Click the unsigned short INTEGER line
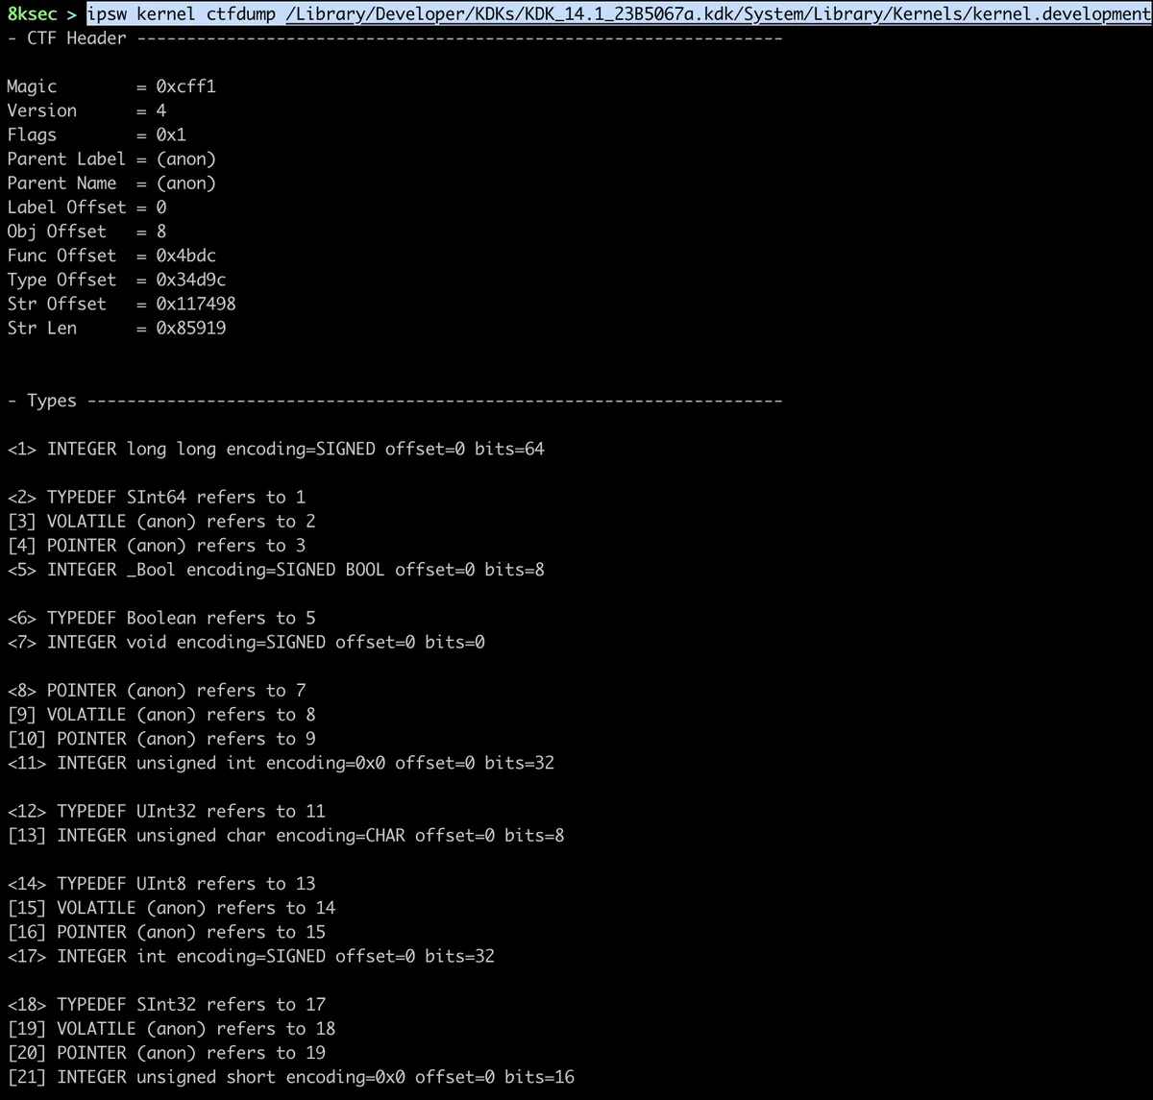The height and width of the screenshot is (1100, 1153). 291,1077
